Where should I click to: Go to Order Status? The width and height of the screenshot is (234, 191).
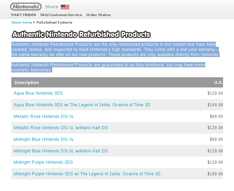[x=98, y=15]
